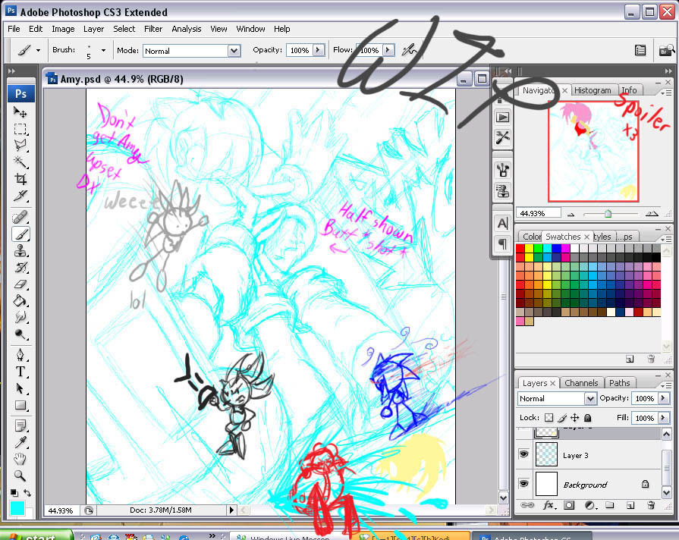Open tool preset picker arrow
The width and height of the screenshot is (679, 540).
pyautogui.click(x=38, y=50)
